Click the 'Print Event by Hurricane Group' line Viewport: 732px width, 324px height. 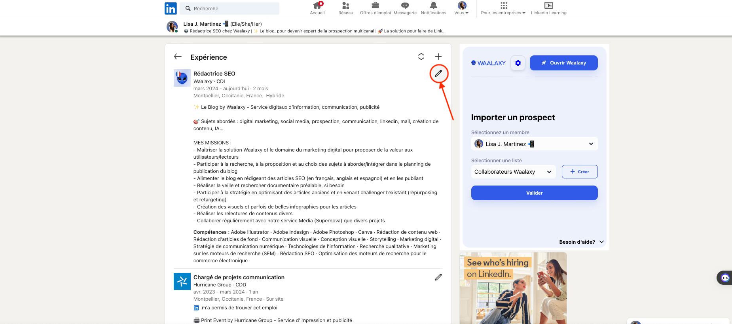pos(273,320)
